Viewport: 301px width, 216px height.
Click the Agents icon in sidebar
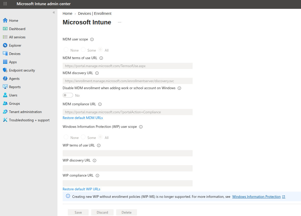5,79
